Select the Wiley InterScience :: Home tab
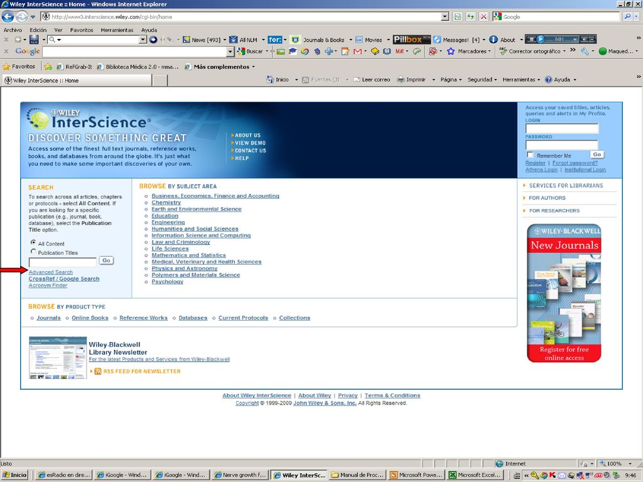This screenshot has width=643, height=482. tap(77, 80)
